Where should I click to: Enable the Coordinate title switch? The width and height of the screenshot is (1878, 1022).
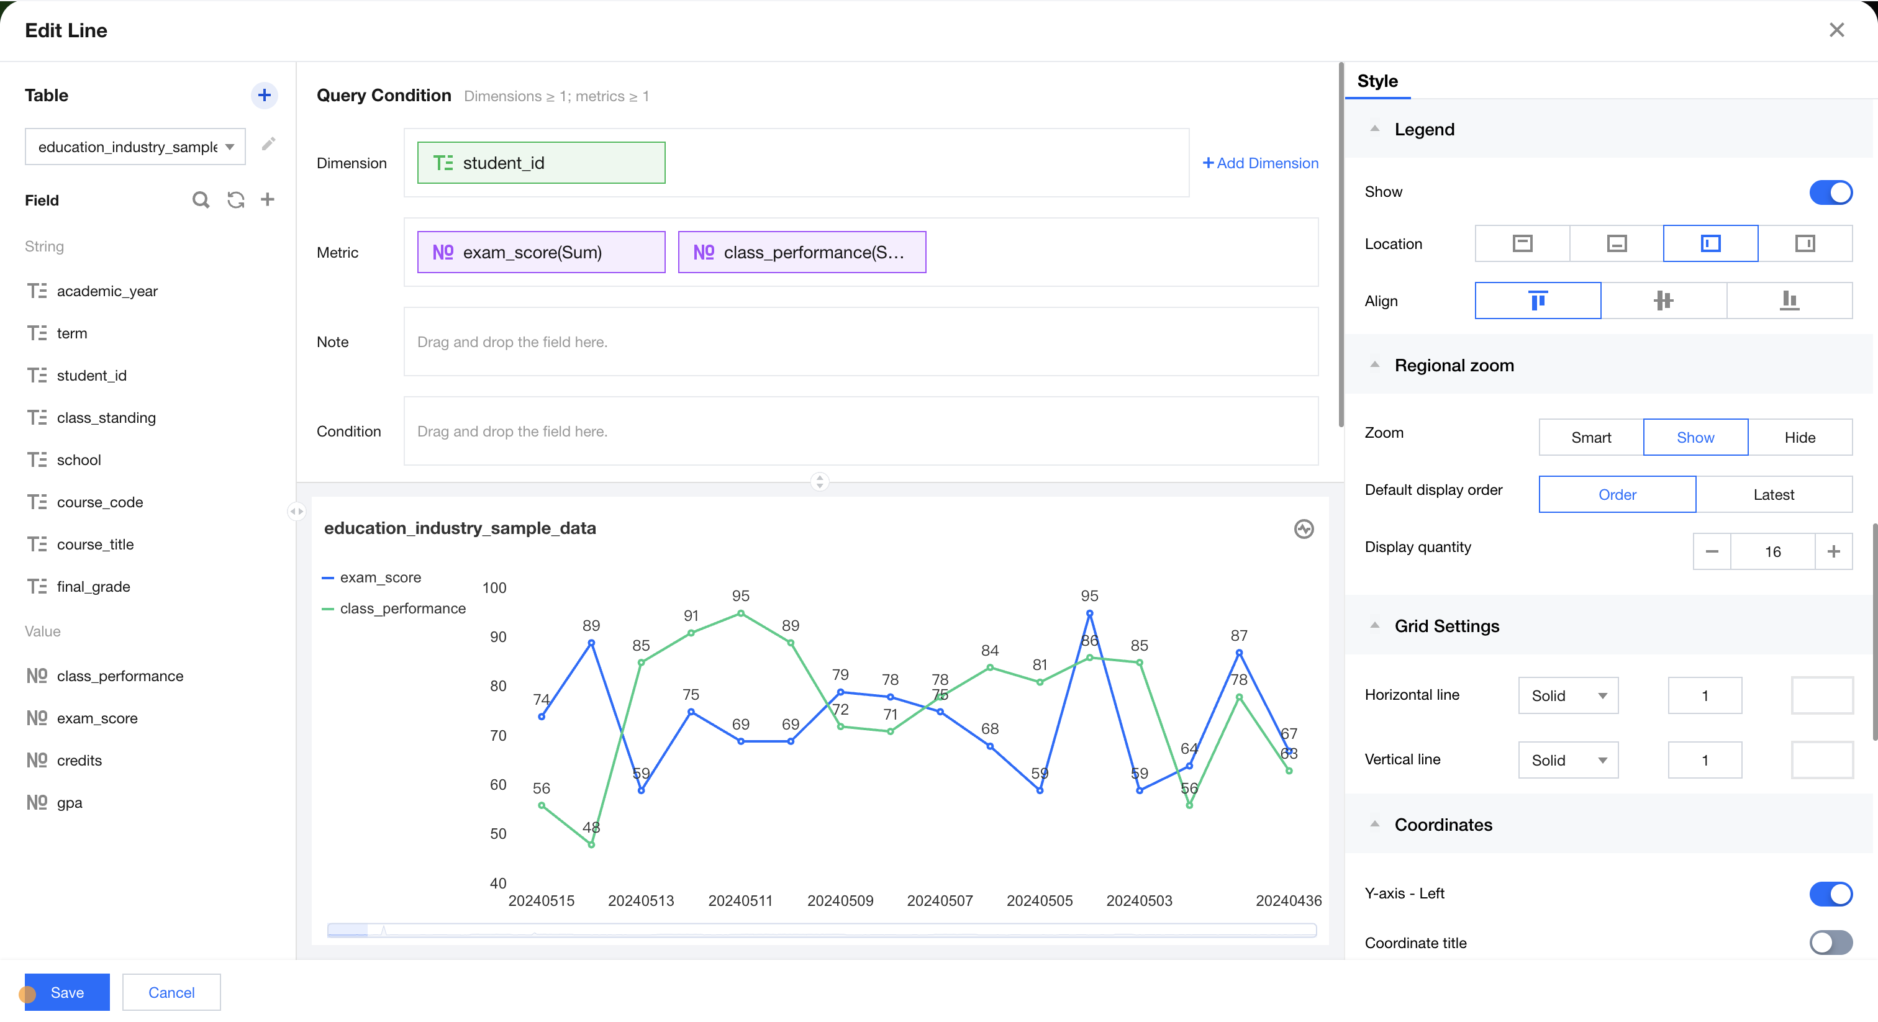1830,943
